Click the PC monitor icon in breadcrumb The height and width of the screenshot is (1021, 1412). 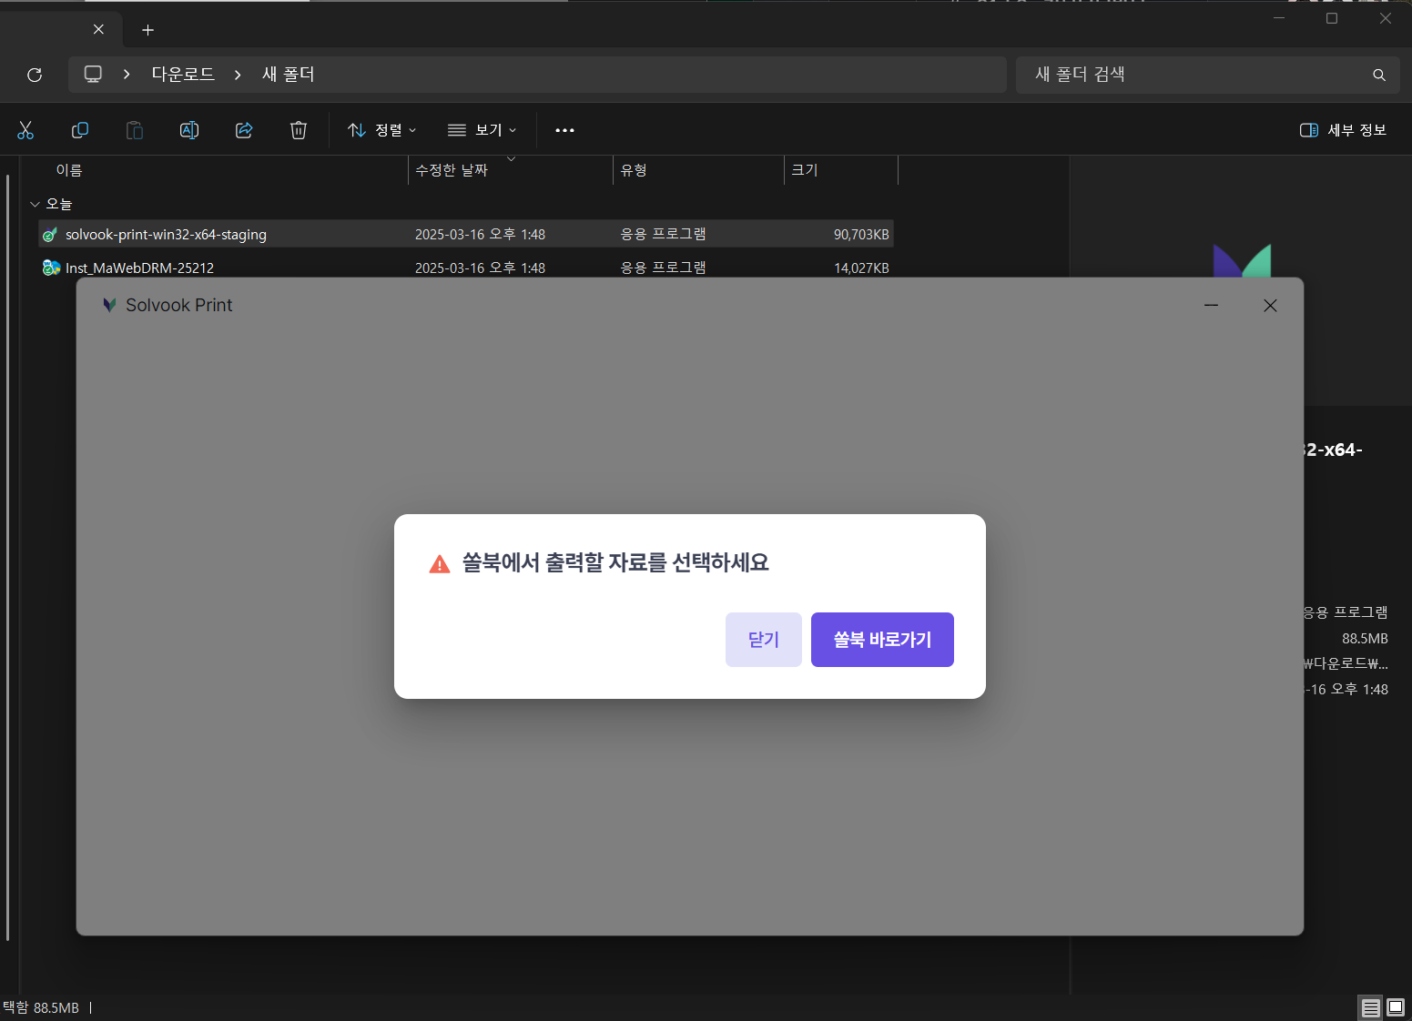[93, 75]
